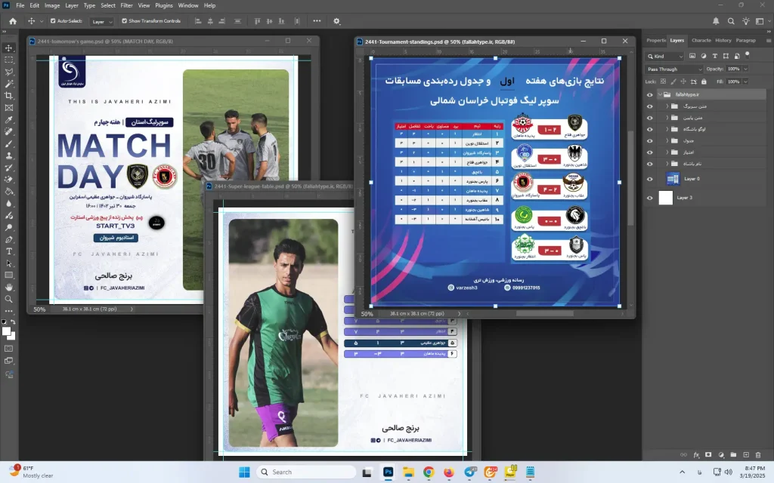Toggle visibility of لوگو باشگاه group
The height and width of the screenshot is (483, 774).
pos(649,129)
